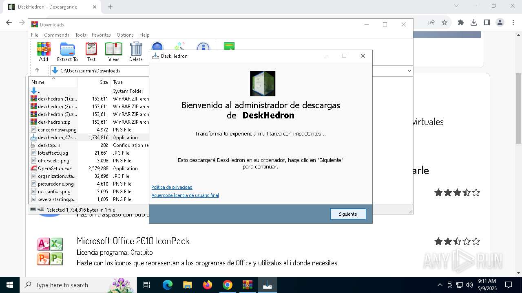Open the notification center icon
Viewport: 522px width, 293px height.
(509, 285)
